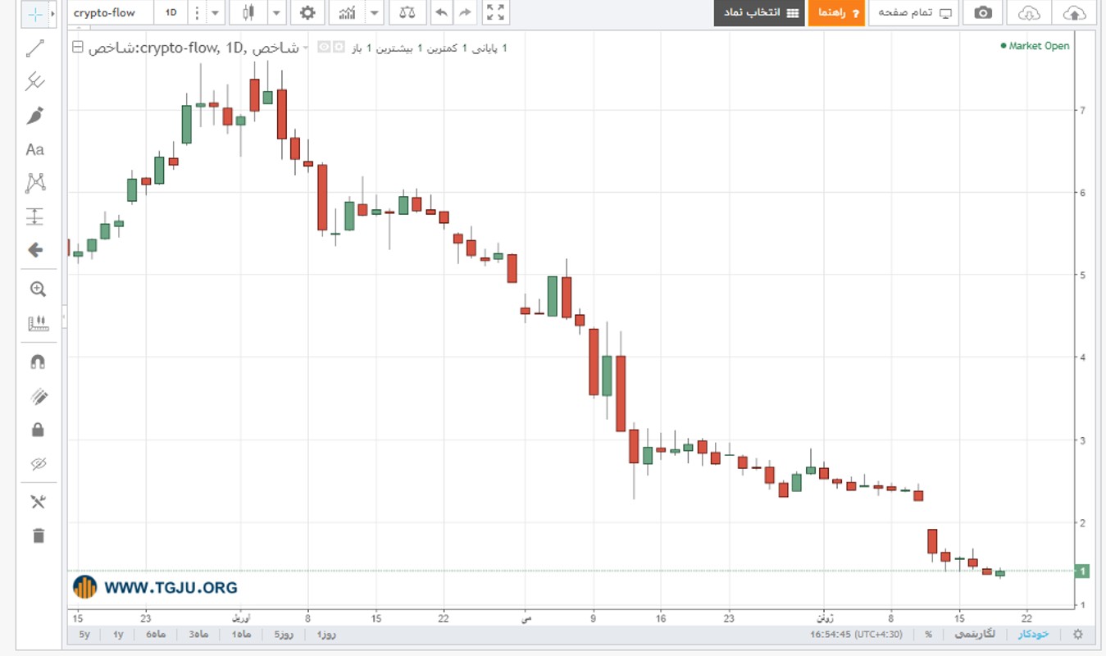Open the indicators dropdown arrow
This screenshot has width=1106, height=656.
pos(375,13)
